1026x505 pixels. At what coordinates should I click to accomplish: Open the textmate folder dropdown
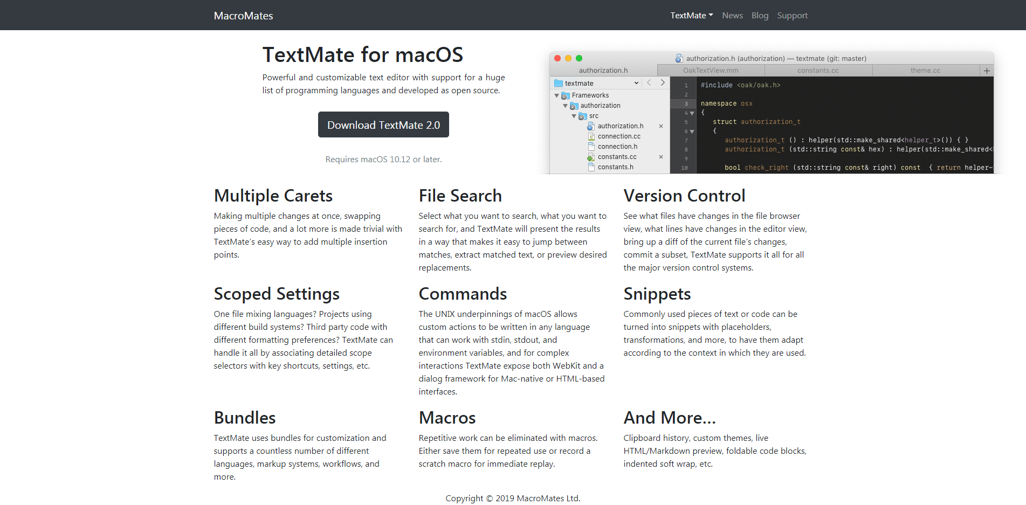tap(596, 83)
